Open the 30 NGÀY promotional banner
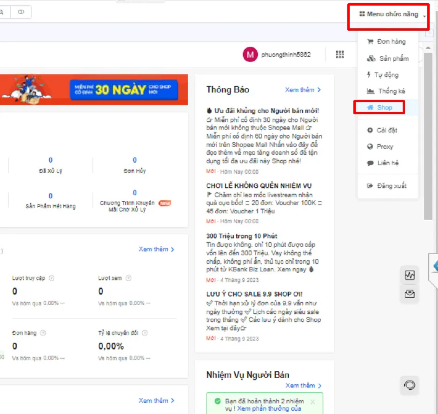 tap(94, 90)
